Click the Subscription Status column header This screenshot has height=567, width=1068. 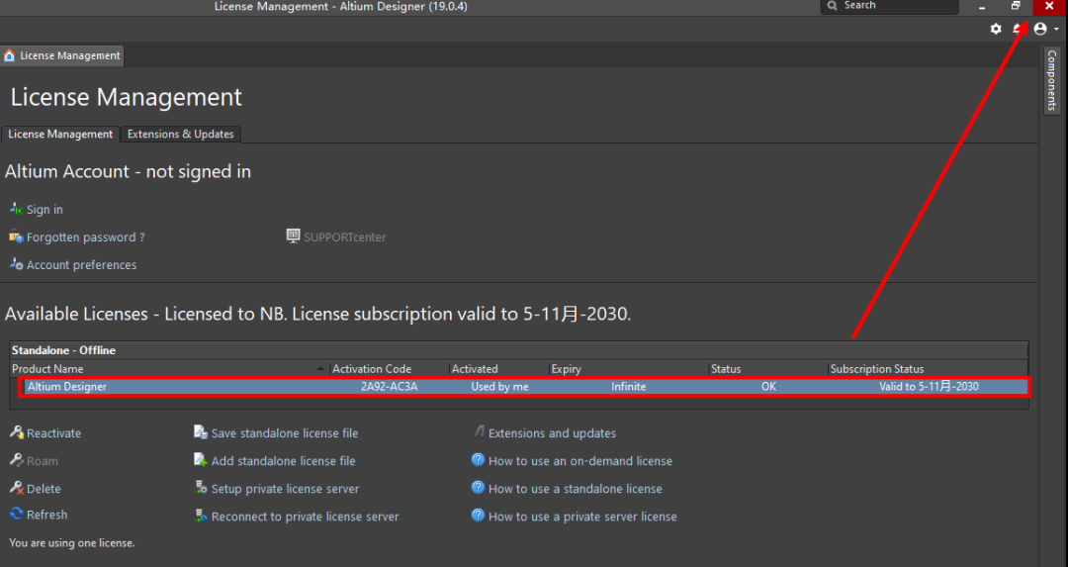[927, 369]
